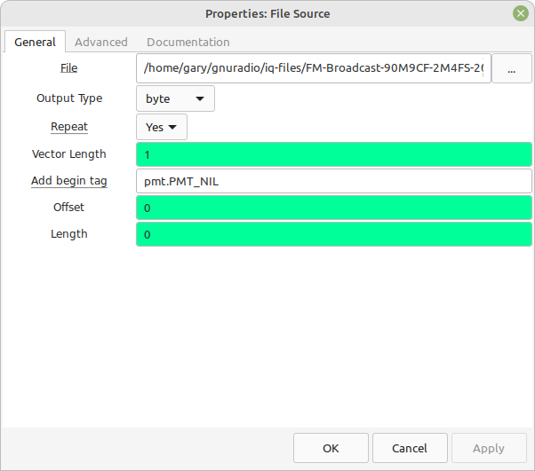Click the Length value field
Image resolution: width=535 pixels, height=471 pixels.
coord(334,234)
